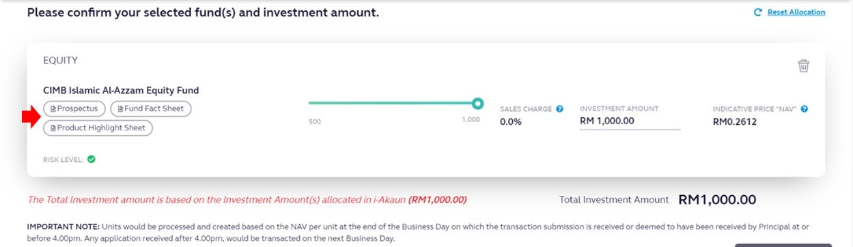Open the Fund Fact Sheet

[151, 108]
